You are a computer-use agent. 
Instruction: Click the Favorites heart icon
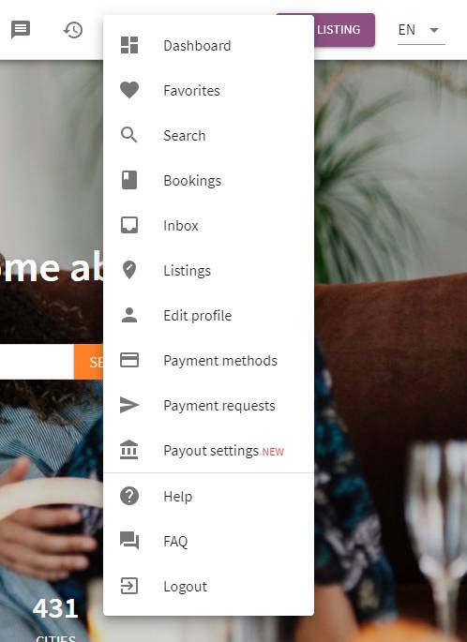pyautogui.click(x=129, y=90)
